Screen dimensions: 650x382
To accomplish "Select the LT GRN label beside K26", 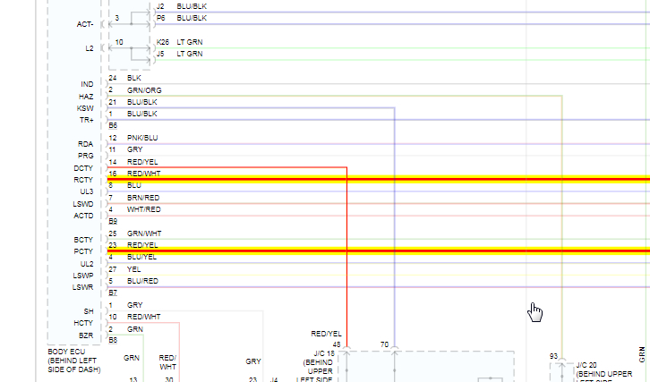I will 190,42.
